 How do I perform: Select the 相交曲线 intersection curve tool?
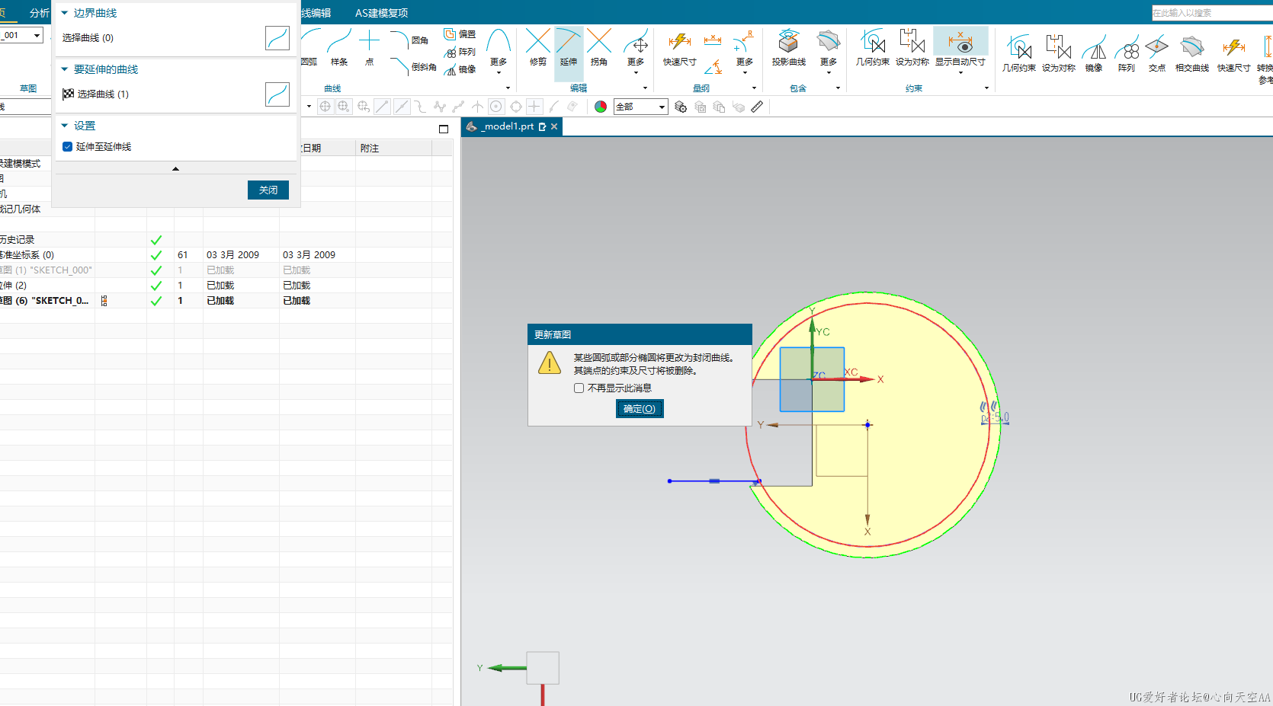point(1192,53)
